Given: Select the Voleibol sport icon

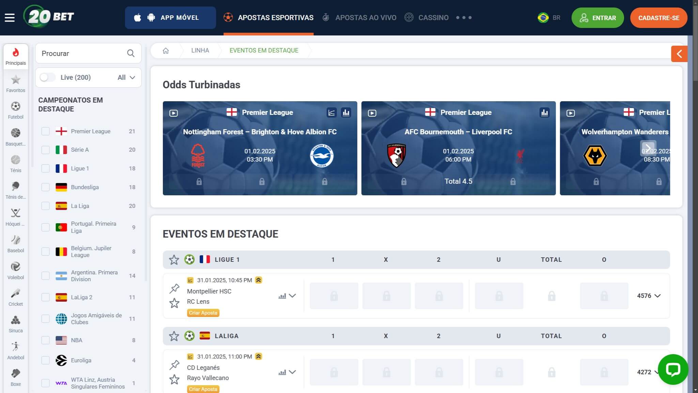Looking at the screenshot, I should 16,271.
